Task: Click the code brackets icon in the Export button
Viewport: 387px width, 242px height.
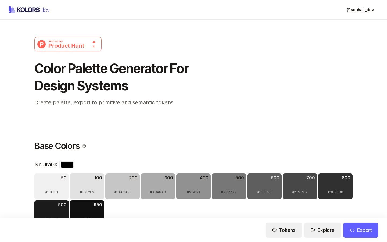Action: 352,230
